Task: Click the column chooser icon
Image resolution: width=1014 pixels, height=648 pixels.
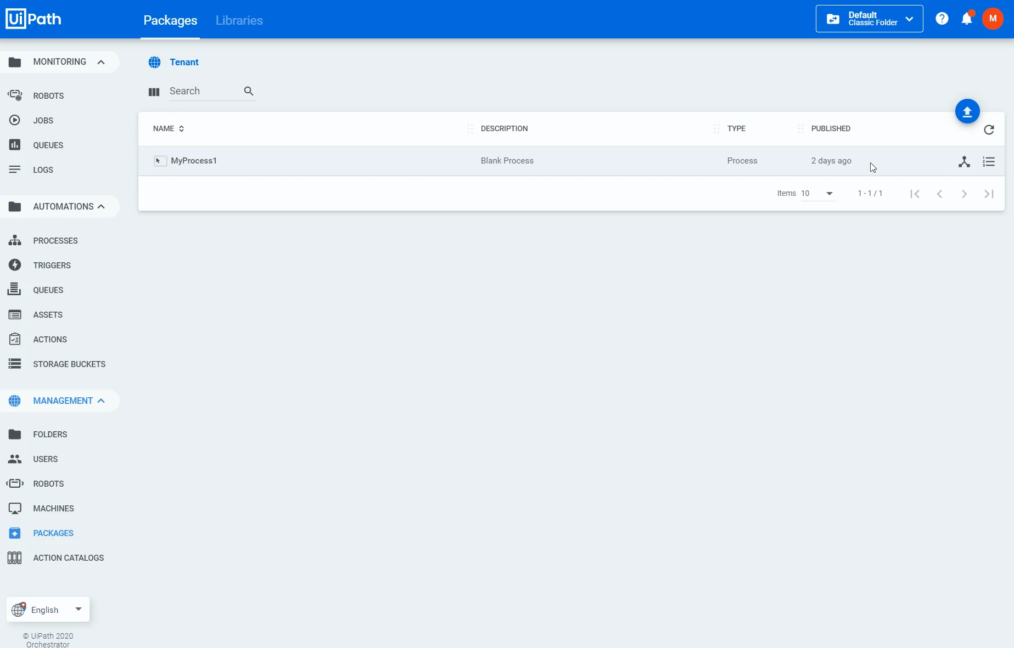Action: [x=154, y=92]
